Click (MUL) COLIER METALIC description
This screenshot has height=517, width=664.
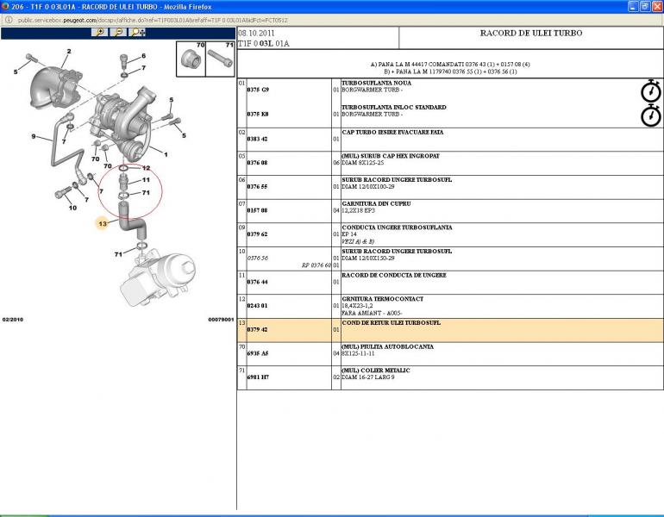376,371
